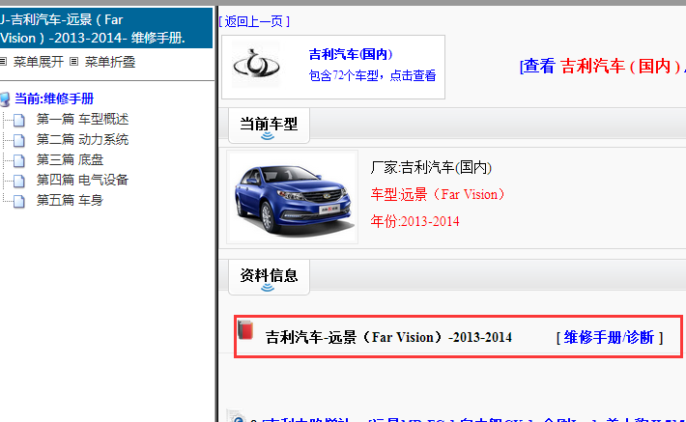
Task: Click the 年份:2013-2014 text
Action: tap(414, 221)
